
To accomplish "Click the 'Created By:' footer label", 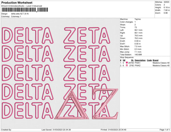I will (x=6, y=130).
